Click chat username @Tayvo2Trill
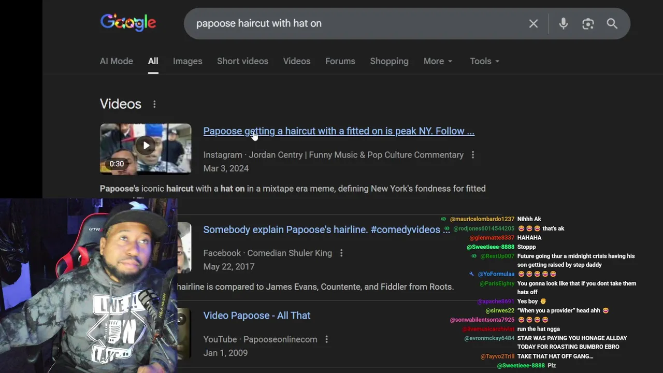 pos(498,356)
